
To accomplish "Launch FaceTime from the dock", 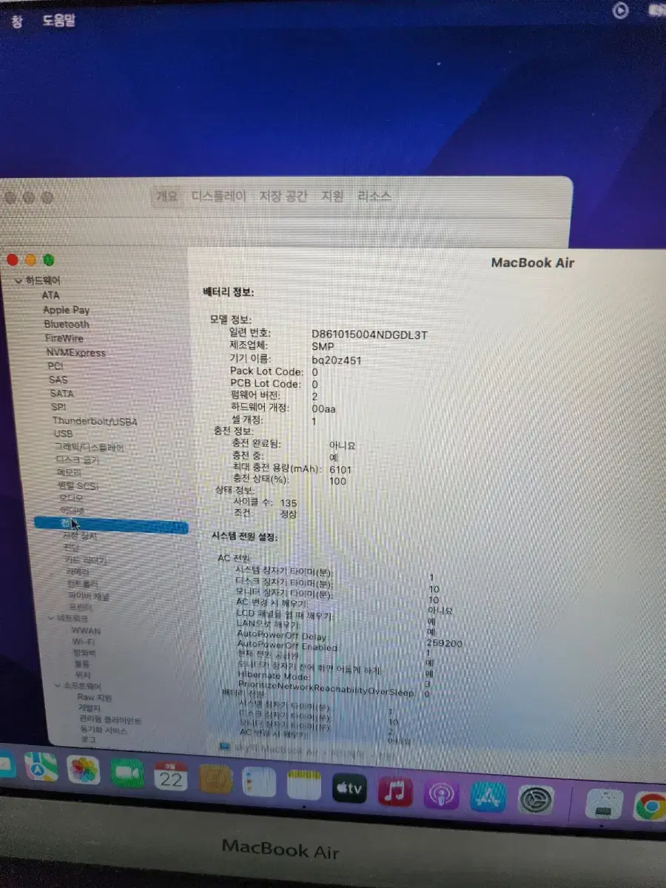I will [x=127, y=773].
